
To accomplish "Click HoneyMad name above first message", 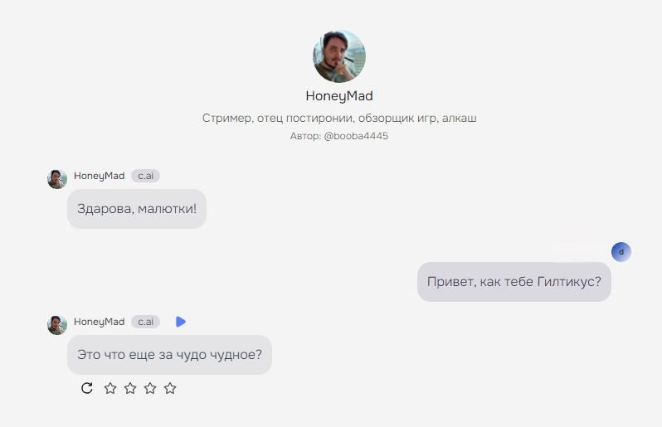I will click(100, 176).
